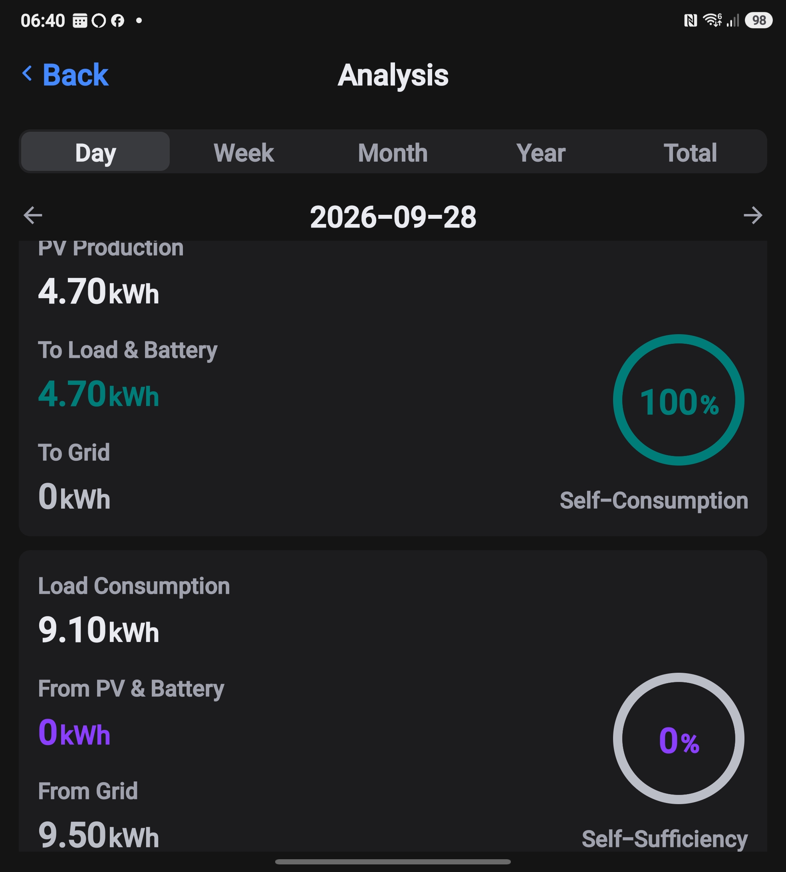786x872 pixels.
Task: Switch to the Year tab
Action: [541, 153]
